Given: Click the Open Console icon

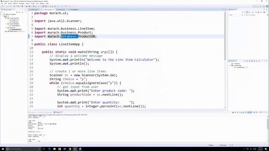Looking at the screenshot, I should [260, 112].
